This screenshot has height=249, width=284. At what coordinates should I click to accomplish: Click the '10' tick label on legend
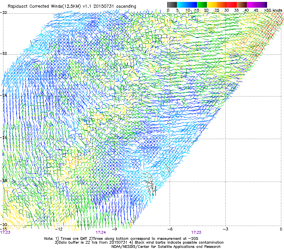(188, 10)
